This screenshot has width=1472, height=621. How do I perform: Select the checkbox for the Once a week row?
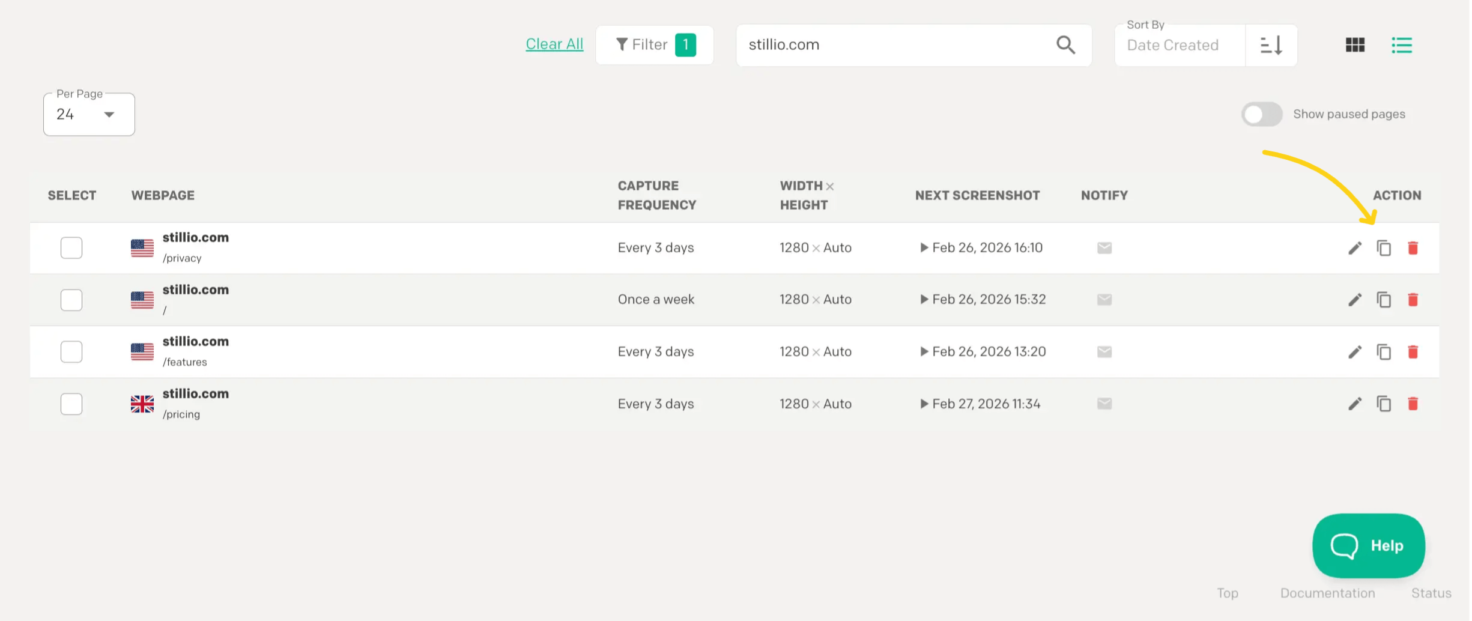click(71, 299)
